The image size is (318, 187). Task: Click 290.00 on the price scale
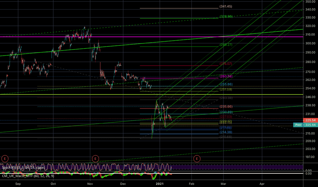[x=310, y=52]
